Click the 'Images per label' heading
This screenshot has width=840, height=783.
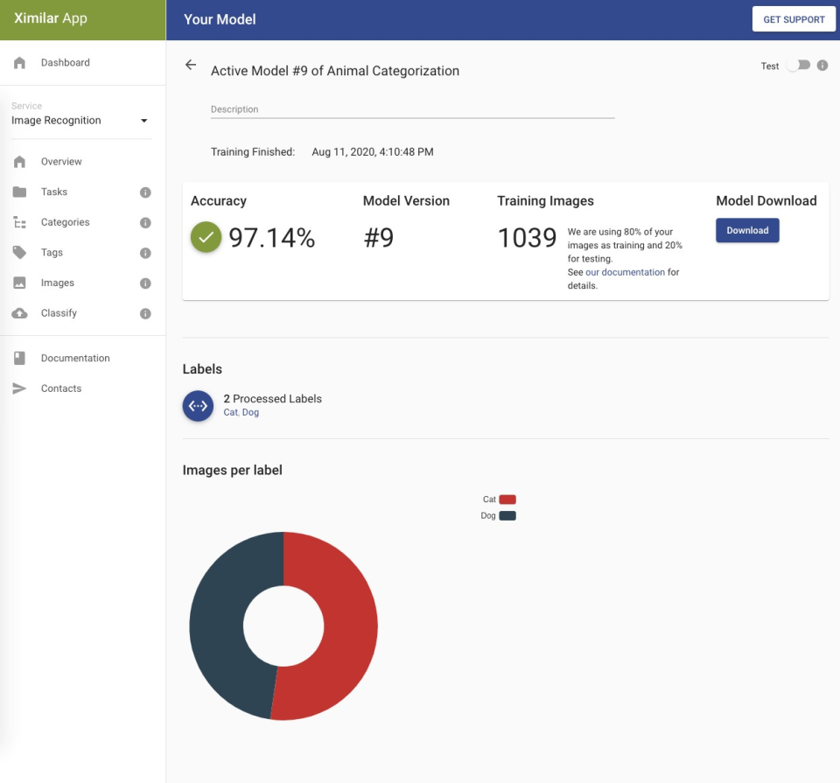(x=232, y=470)
